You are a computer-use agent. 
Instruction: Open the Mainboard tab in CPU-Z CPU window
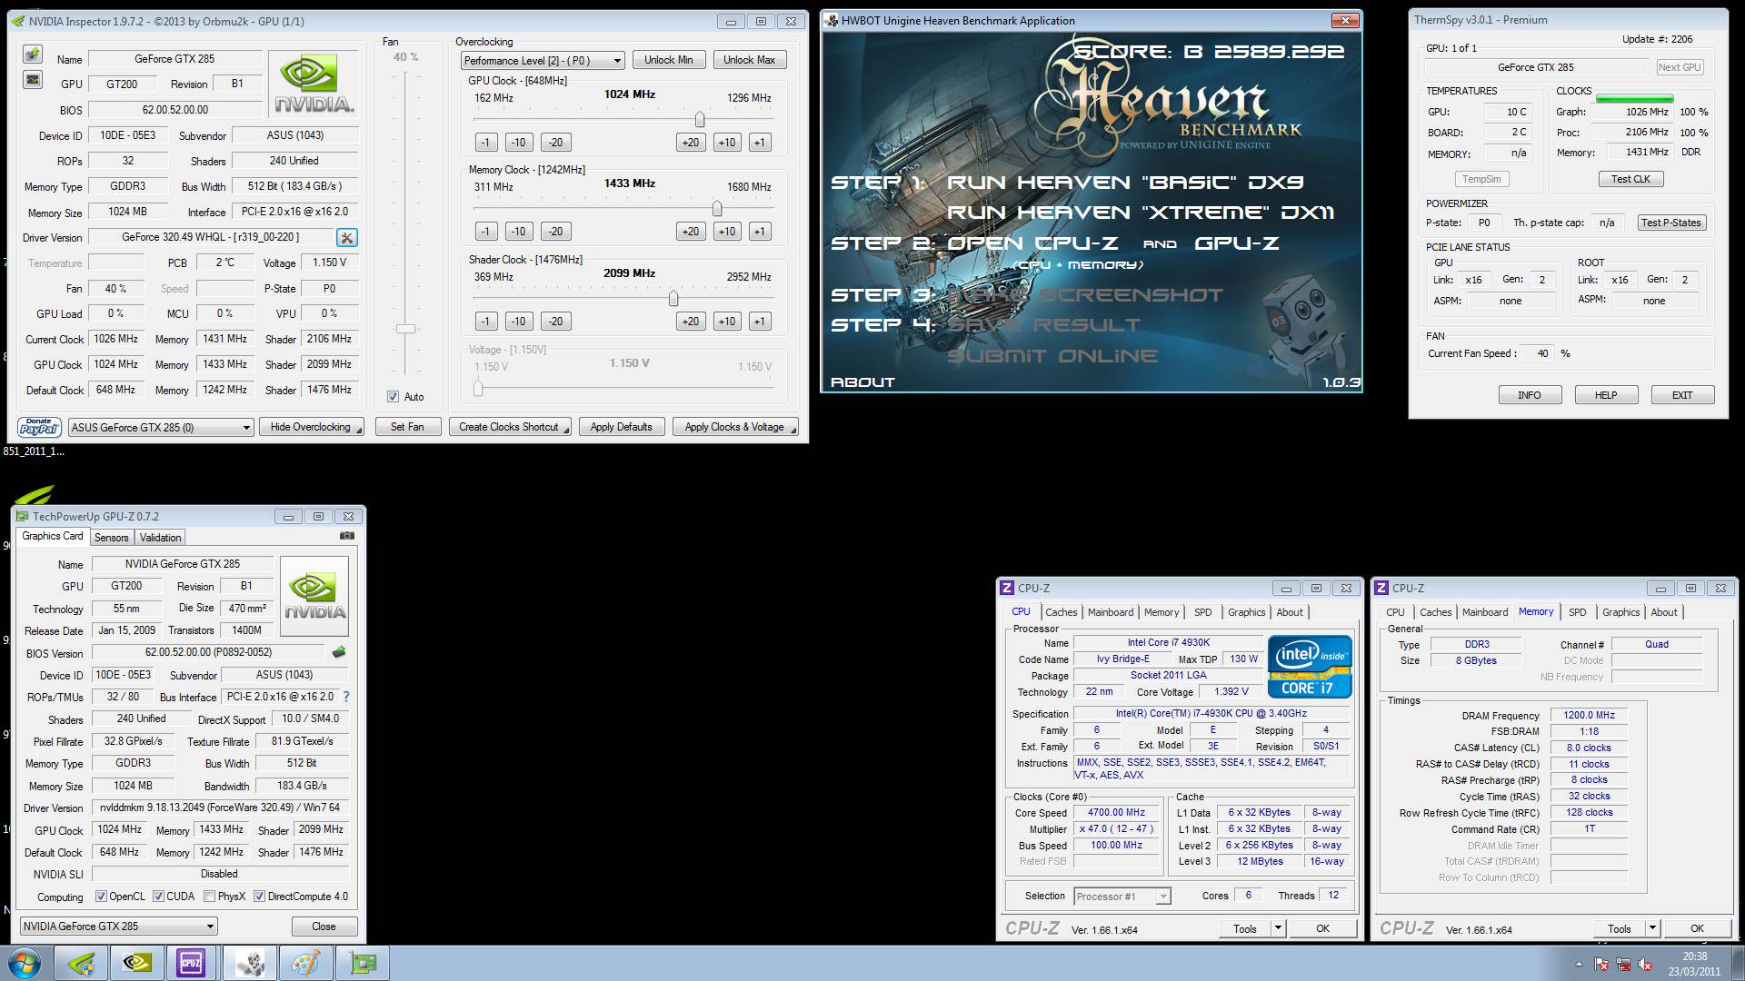[x=1111, y=612]
